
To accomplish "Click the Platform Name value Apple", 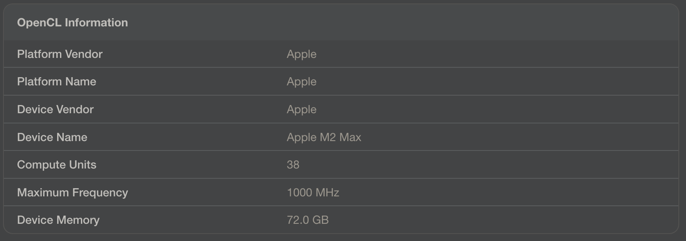I will [x=301, y=82].
